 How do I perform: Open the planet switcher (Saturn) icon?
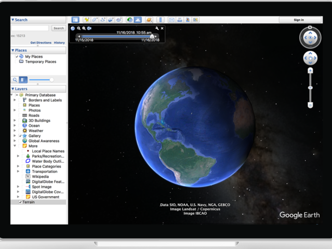[149, 20]
